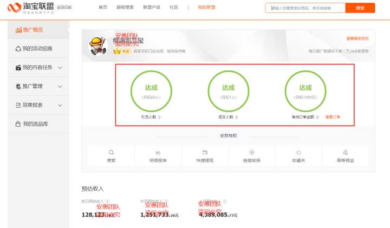This screenshot has width=390, height=228.
Task: Click the 有效订单金额 达成 progress circle
Action: (x=305, y=91)
